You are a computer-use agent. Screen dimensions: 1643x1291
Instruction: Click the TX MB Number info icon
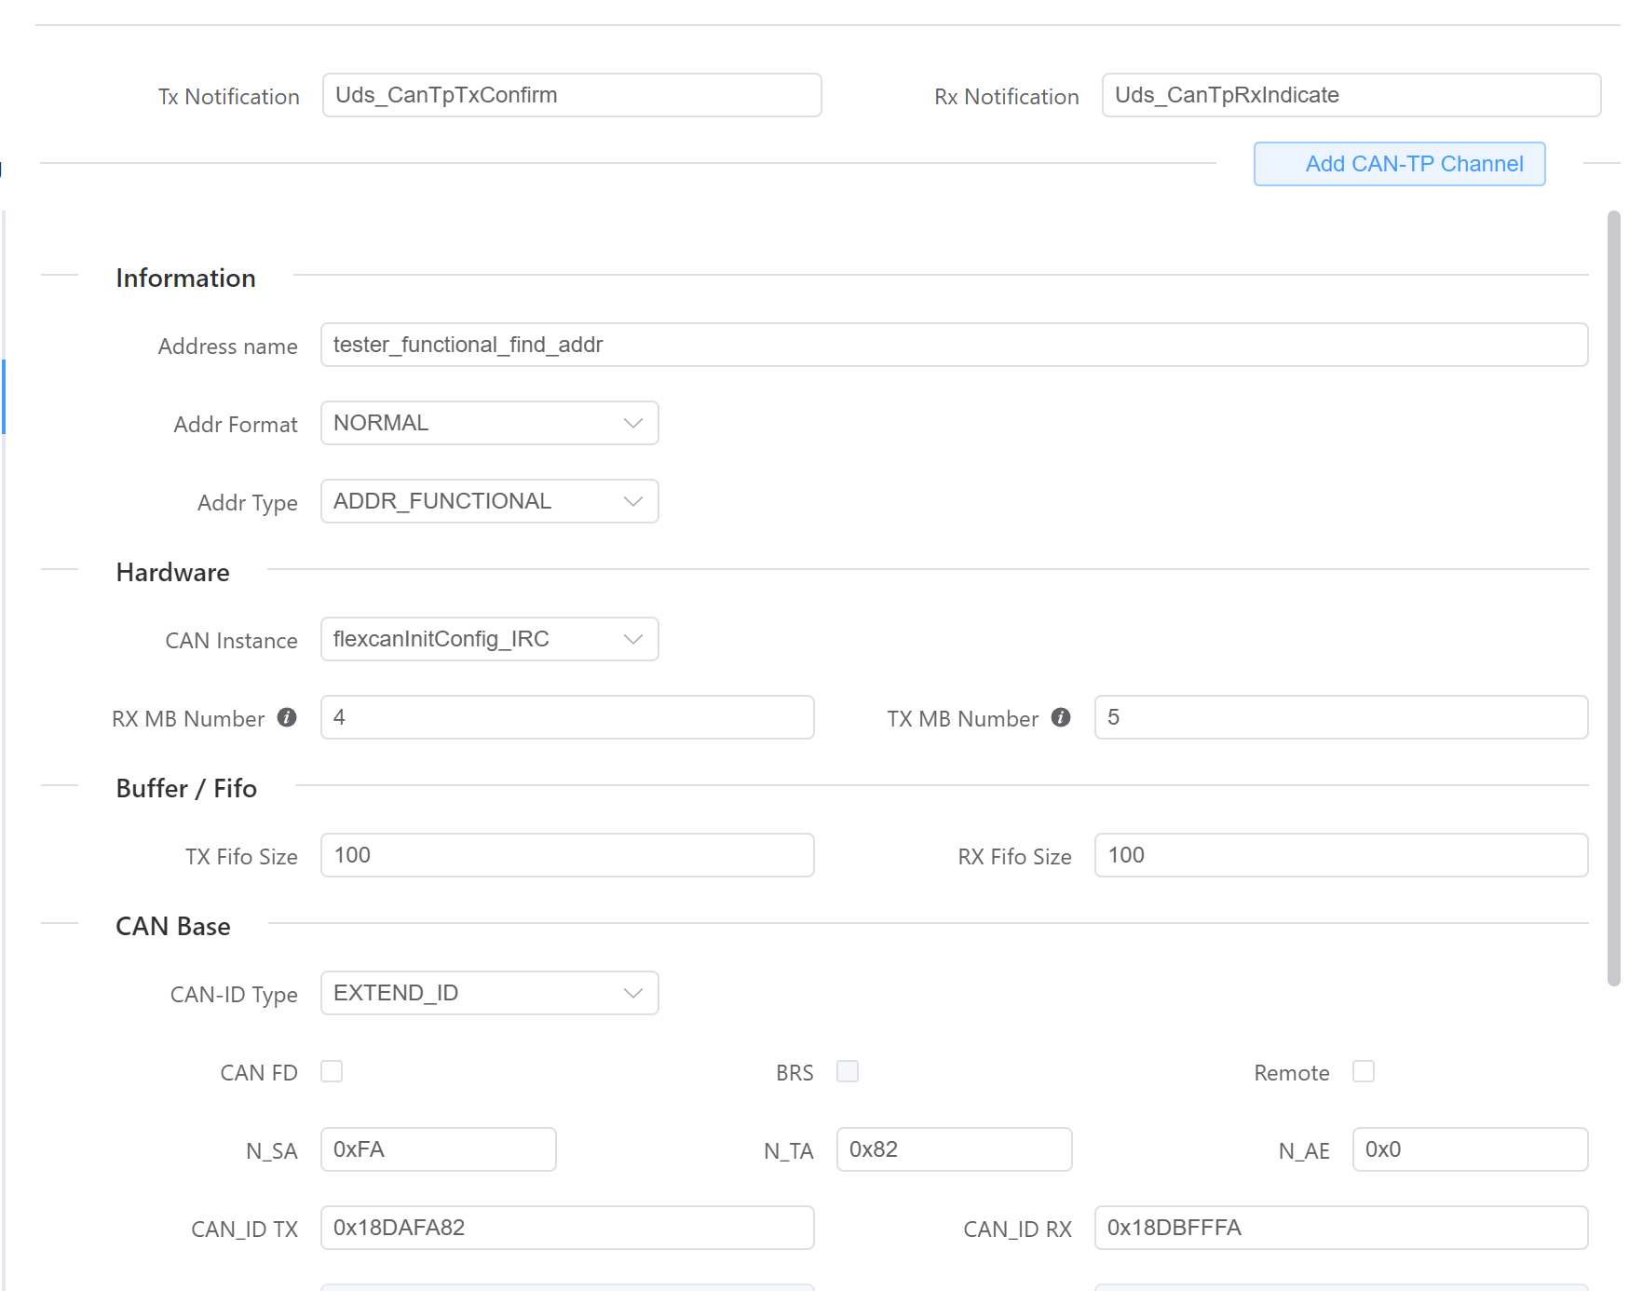pyautogui.click(x=1060, y=717)
